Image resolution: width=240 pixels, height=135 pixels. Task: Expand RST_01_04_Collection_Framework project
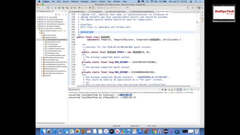tap(37, 24)
